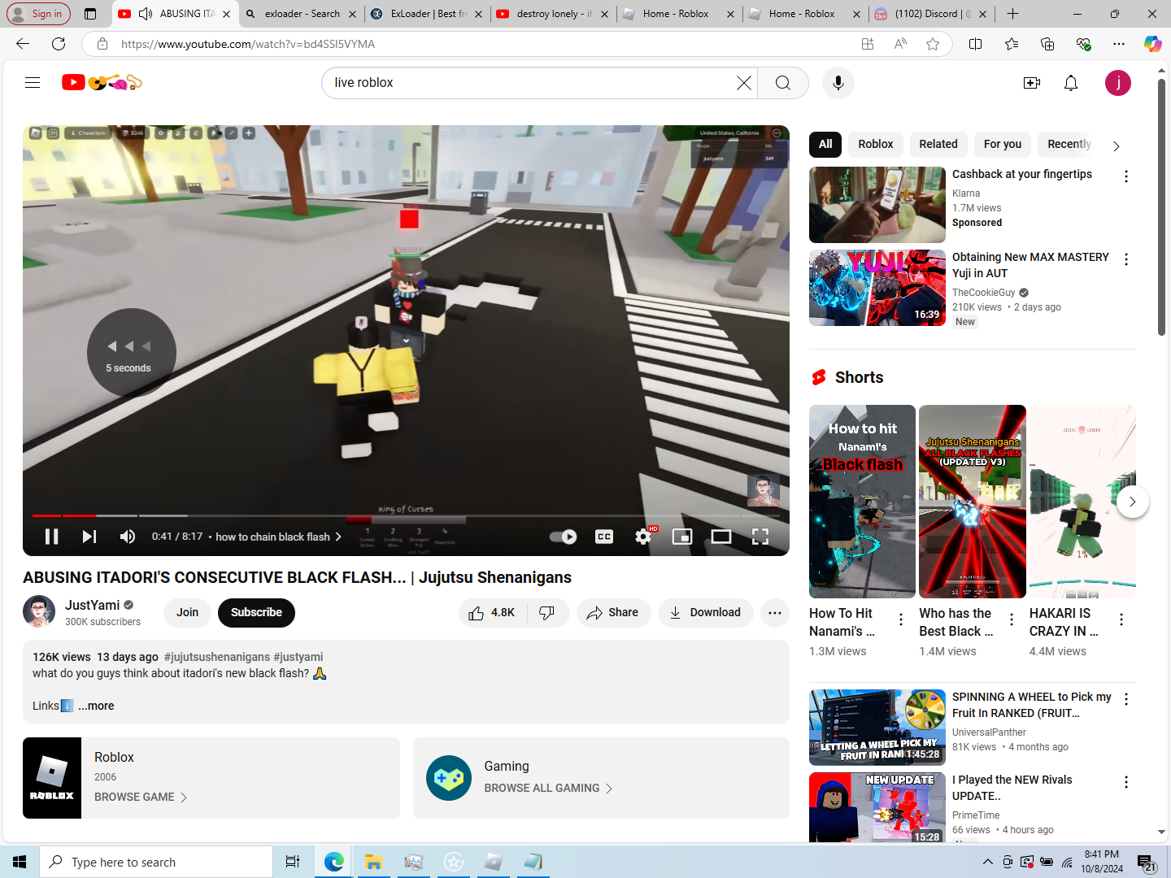Add this page to favorites star
The height and width of the screenshot is (878, 1171).
click(933, 44)
